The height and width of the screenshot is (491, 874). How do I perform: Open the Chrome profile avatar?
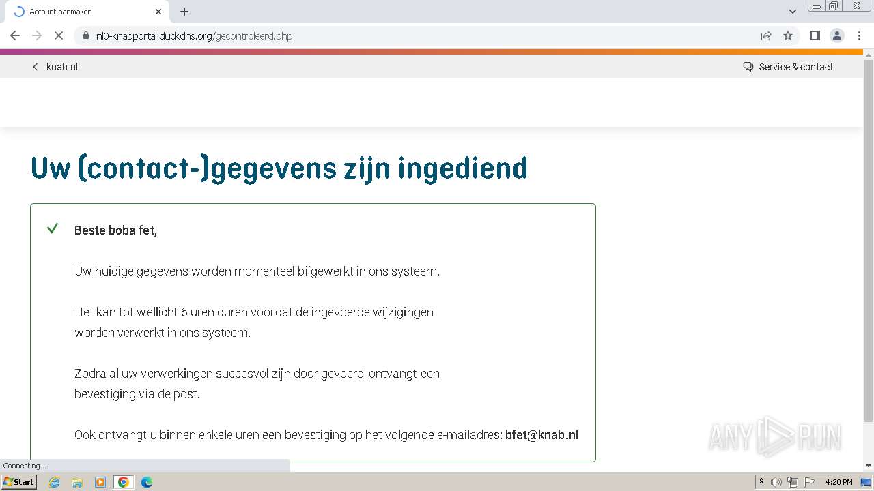tap(836, 35)
